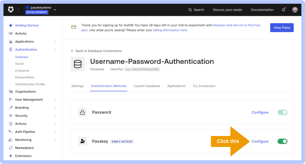Click Configure for Password
Viewport: 305px width, 164px height.
click(260, 112)
